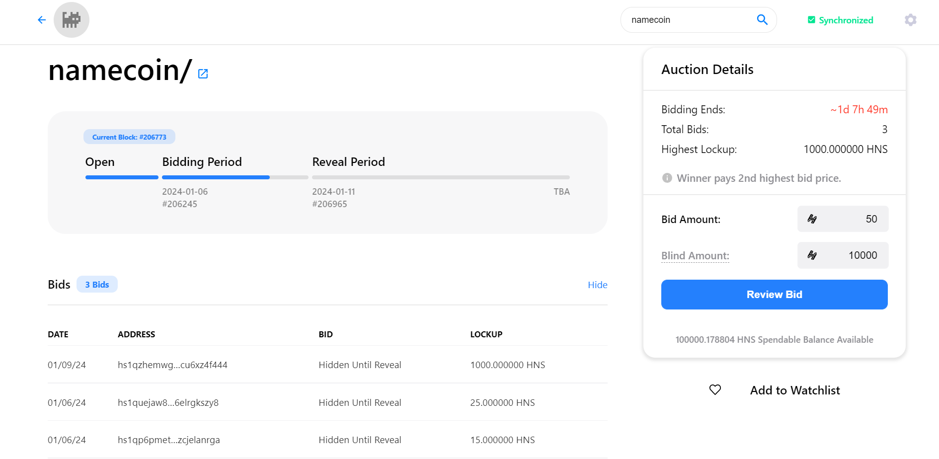Click the search magnifier icon
Screen dimensions: 939x459
tap(762, 19)
